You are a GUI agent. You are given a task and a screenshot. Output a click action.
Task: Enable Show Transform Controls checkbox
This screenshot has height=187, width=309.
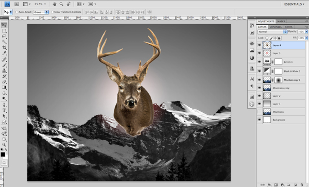(52, 12)
